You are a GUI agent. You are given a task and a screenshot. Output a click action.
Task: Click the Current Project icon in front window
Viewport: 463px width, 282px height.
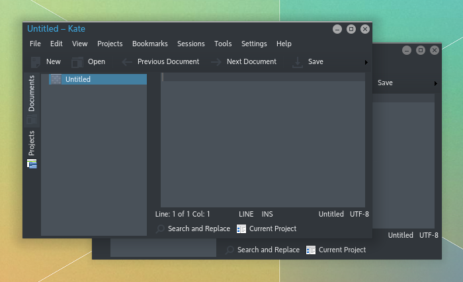241,229
